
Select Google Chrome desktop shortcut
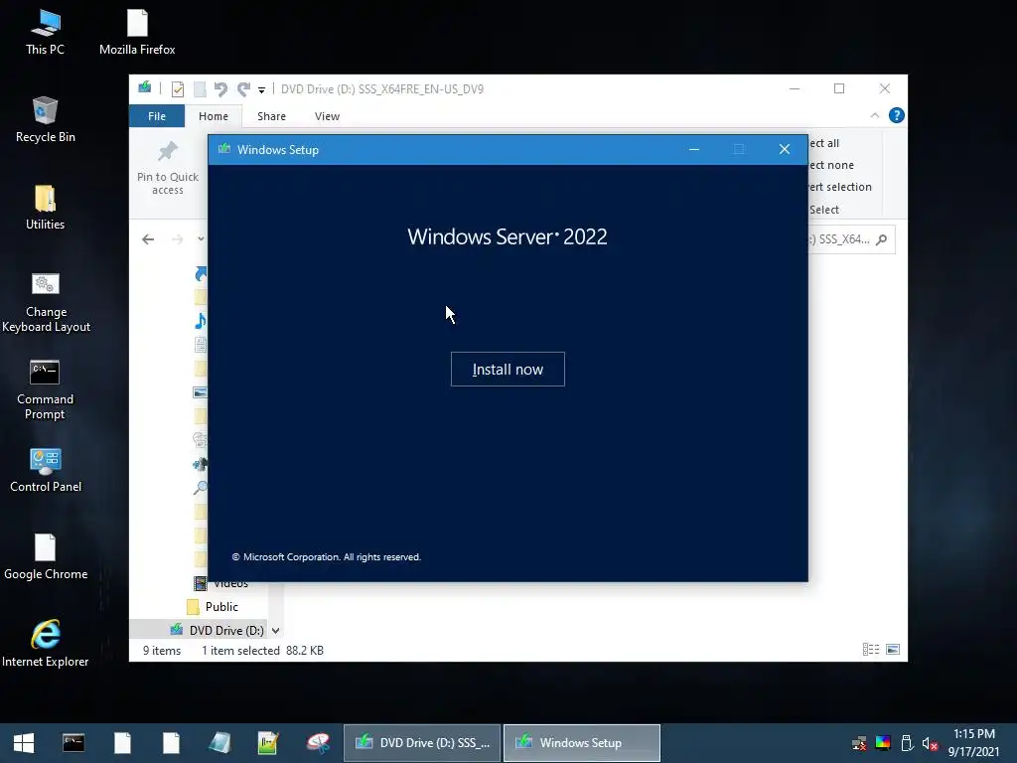point(46,557)
